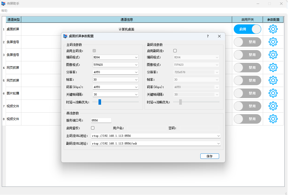
Task: Open gear settings for row 6 图片轮播
Action: (x=273, y=93)
